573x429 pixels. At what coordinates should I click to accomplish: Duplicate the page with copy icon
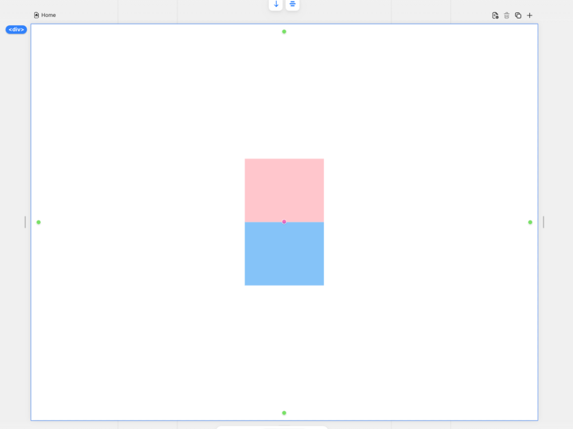[518, 16]
